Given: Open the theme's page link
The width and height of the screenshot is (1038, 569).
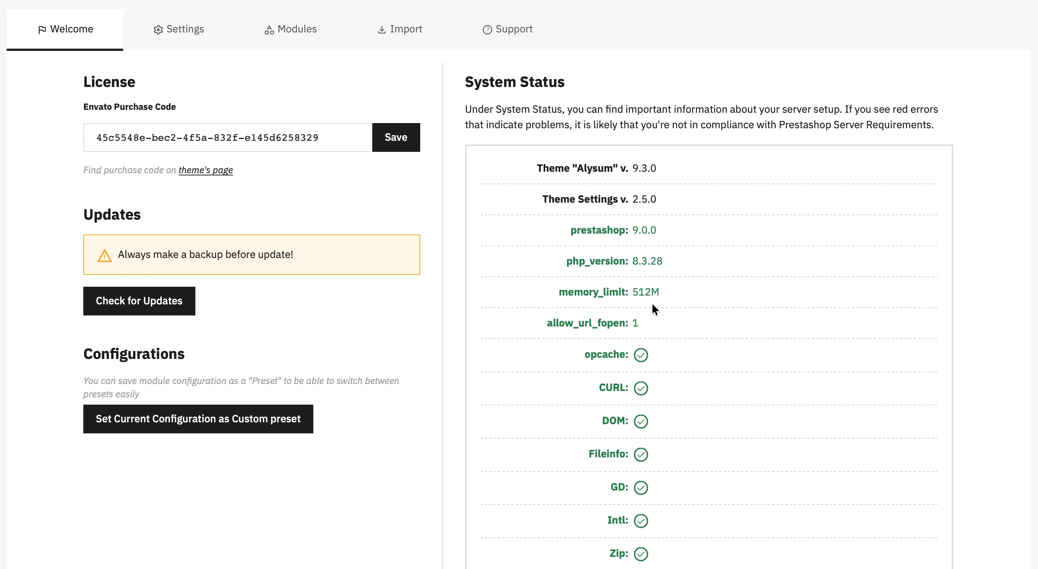Looking at the screenshot, I should 206,170.
